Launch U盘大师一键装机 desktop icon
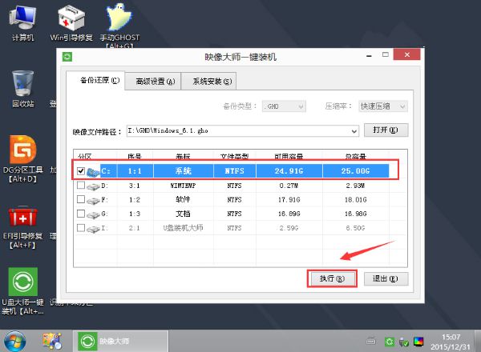The height and width of the screenshot is (352, 481). pyautogui.click(x=22, y=284)
